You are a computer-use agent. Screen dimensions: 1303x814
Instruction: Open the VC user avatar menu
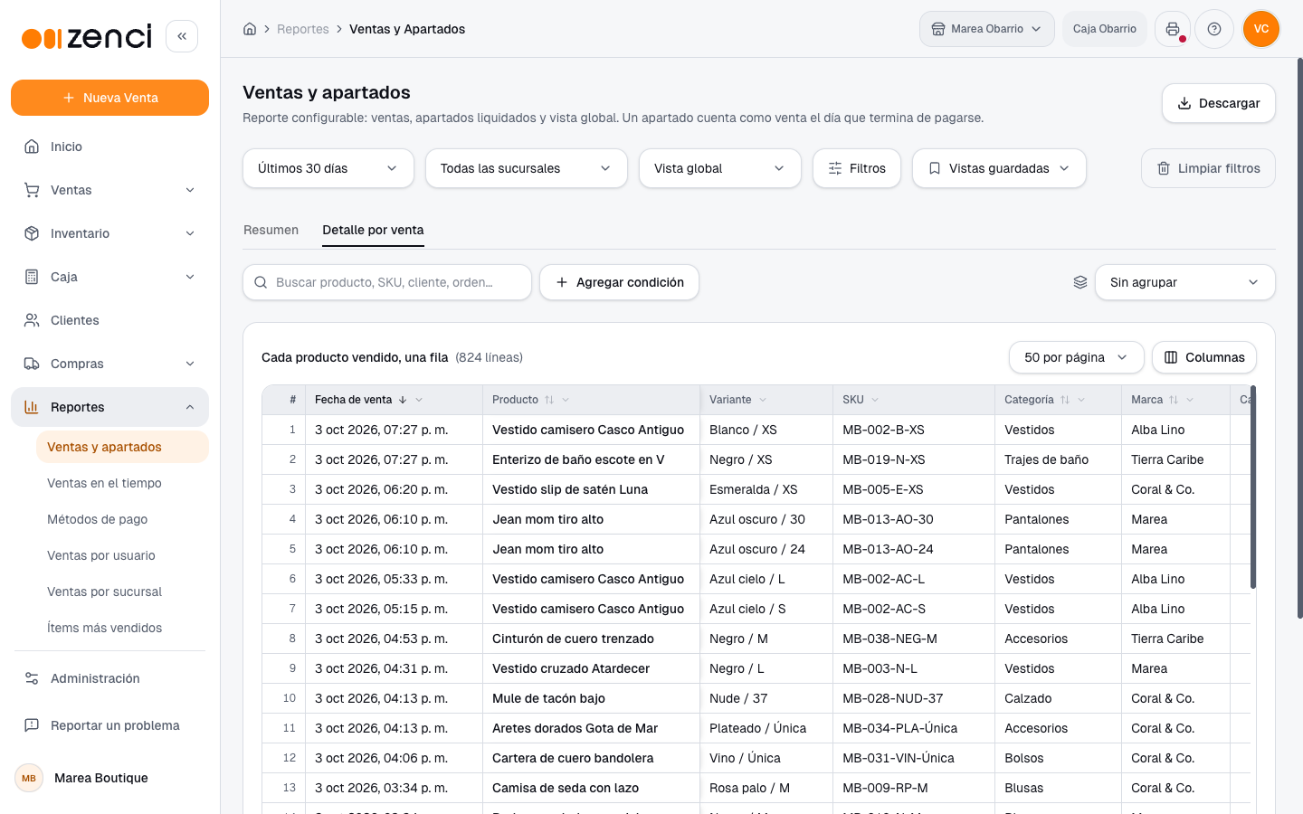(x=1261, y=29)
